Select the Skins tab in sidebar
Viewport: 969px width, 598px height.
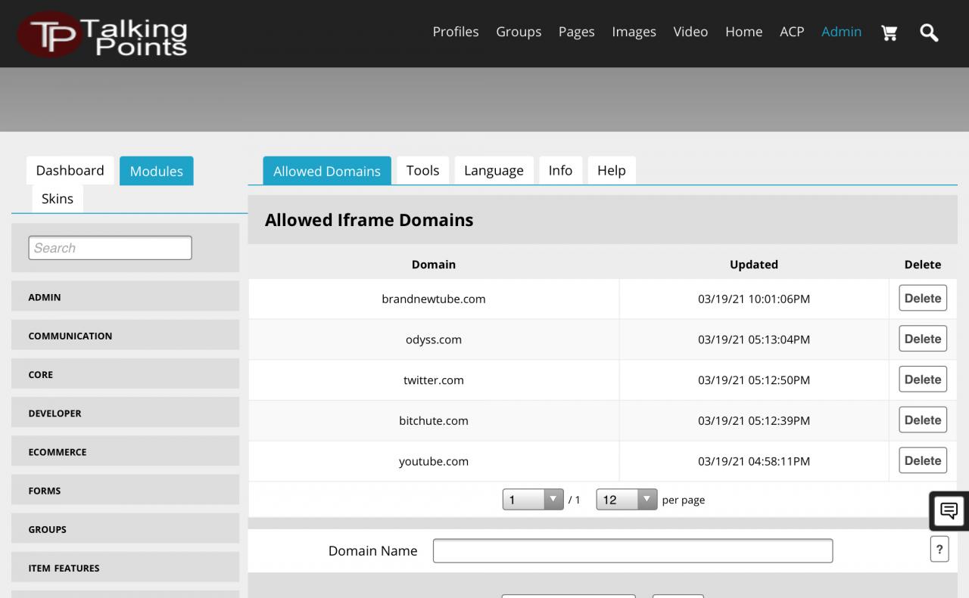click(58, 199)
